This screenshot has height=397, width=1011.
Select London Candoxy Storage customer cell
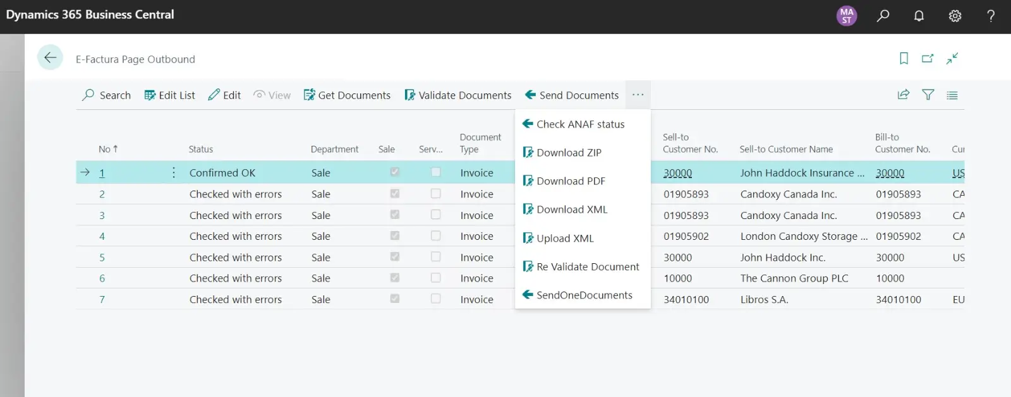point(804,236)
